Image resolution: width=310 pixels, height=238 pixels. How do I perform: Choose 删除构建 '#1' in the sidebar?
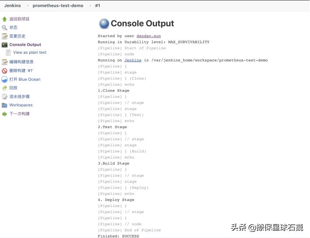21,70
